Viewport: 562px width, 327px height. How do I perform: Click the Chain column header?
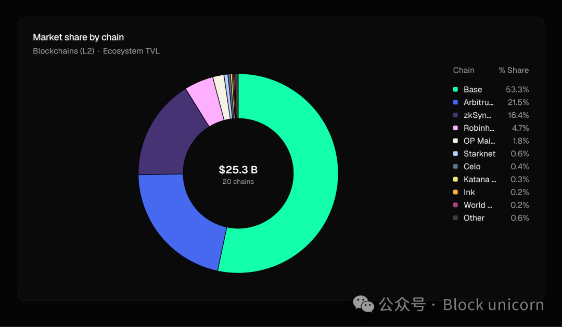pos(464,71)
